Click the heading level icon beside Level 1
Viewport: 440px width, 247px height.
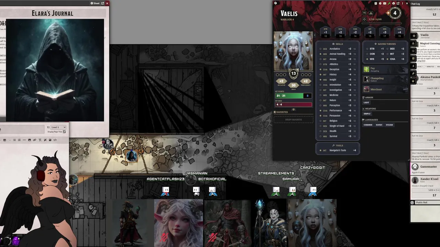tap(48, 127)
